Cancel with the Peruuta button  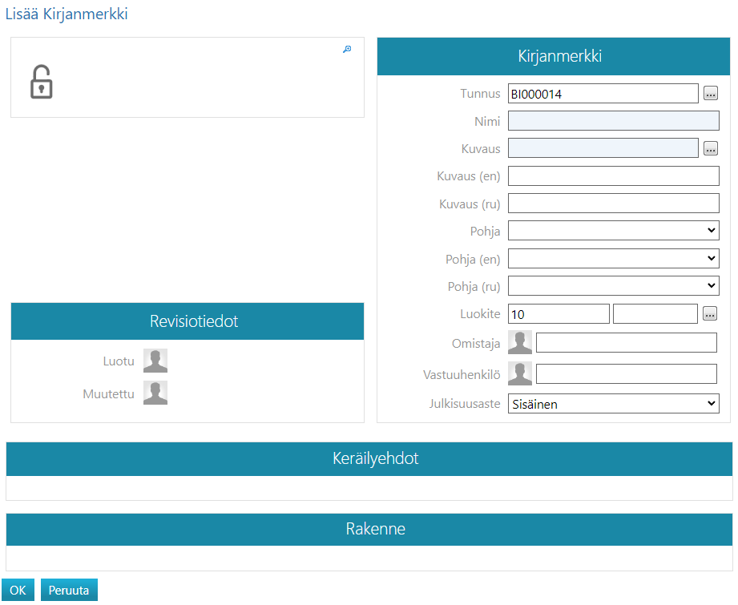click(69, 591)
